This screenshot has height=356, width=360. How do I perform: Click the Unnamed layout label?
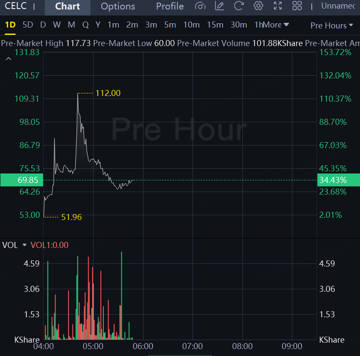point(338,6)
